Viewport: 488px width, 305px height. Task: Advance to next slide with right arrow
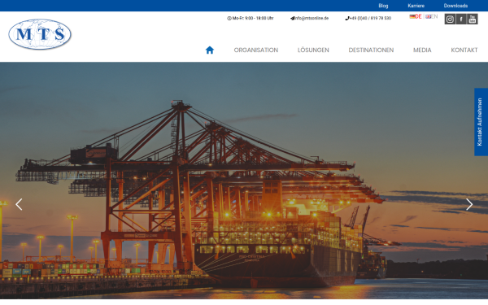(469, 204)
